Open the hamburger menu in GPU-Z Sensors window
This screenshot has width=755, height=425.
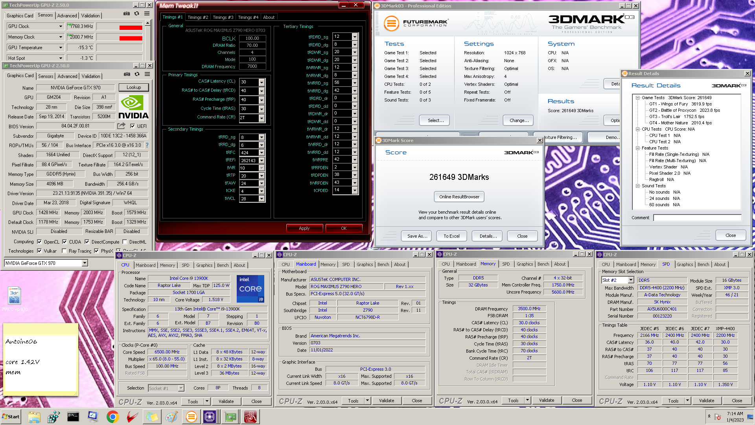(x=147, y=14)
